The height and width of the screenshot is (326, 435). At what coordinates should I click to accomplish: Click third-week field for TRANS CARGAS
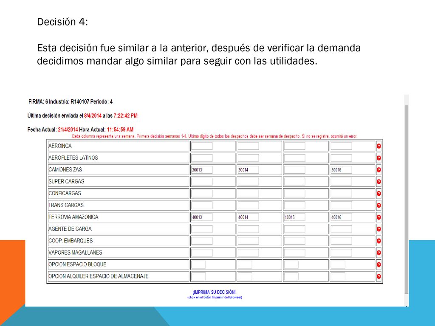coord(295,205)
